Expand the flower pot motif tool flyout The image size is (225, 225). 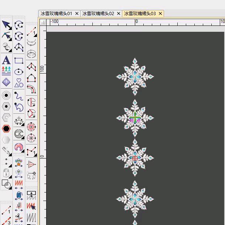click(x=19, y=162)
